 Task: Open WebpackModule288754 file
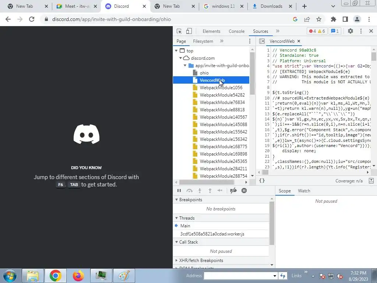coord(223,176)
